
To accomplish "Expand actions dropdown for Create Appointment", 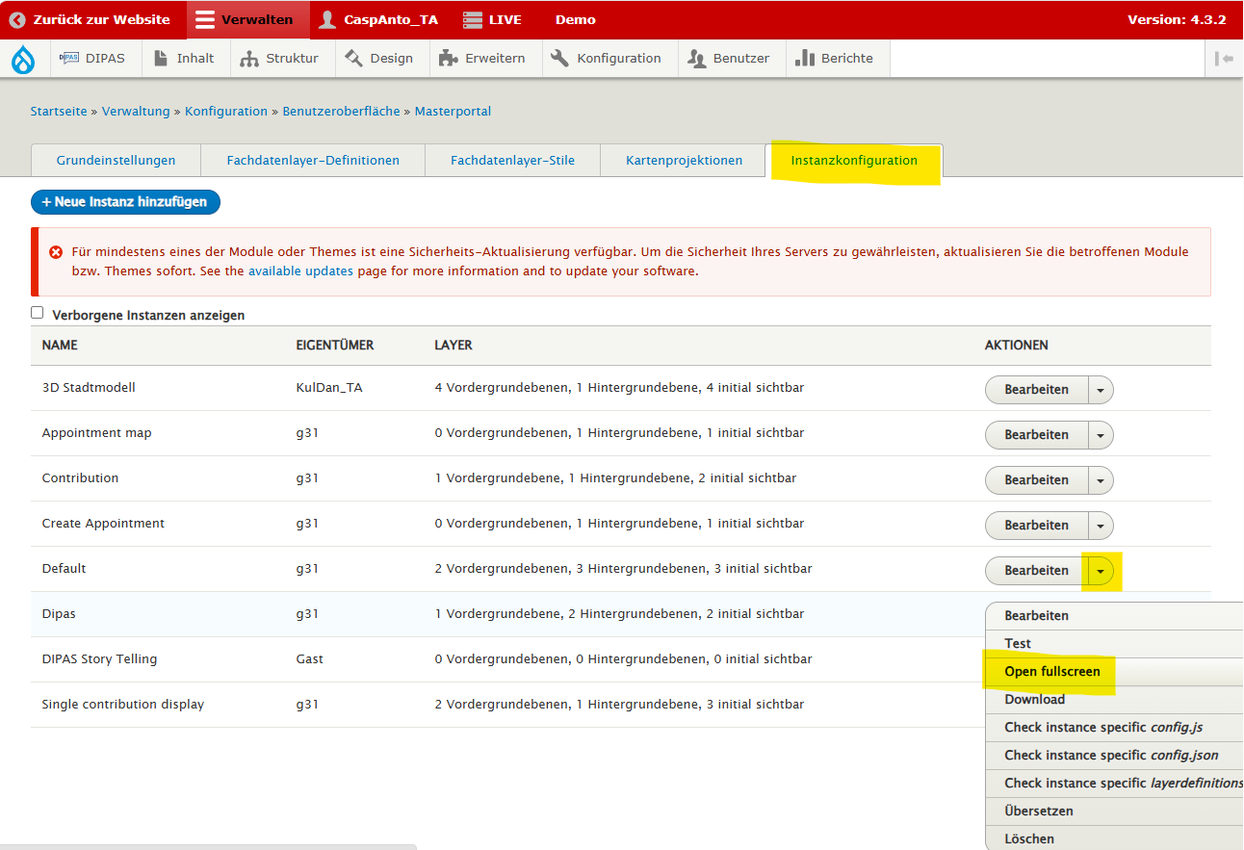I will tap(1101, 526).
